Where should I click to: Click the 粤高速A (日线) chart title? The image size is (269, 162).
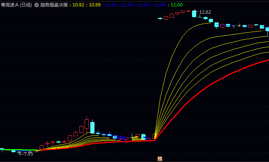tap(16, 5)
